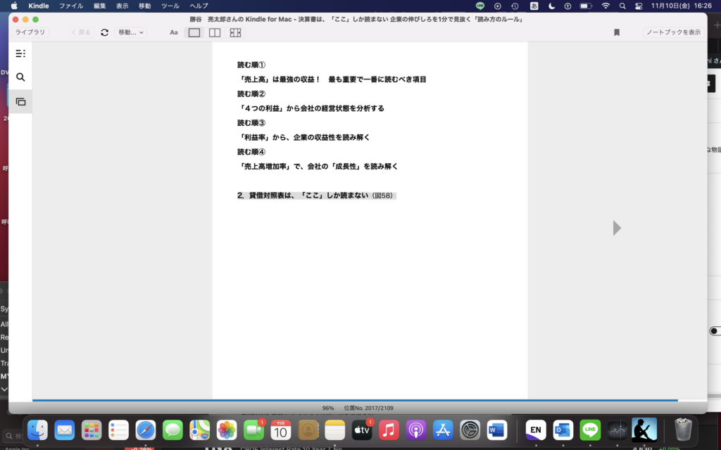This screenshot has width=721, height=450.
Task: Open the Aa font settings
Action: tap(174, 32)
